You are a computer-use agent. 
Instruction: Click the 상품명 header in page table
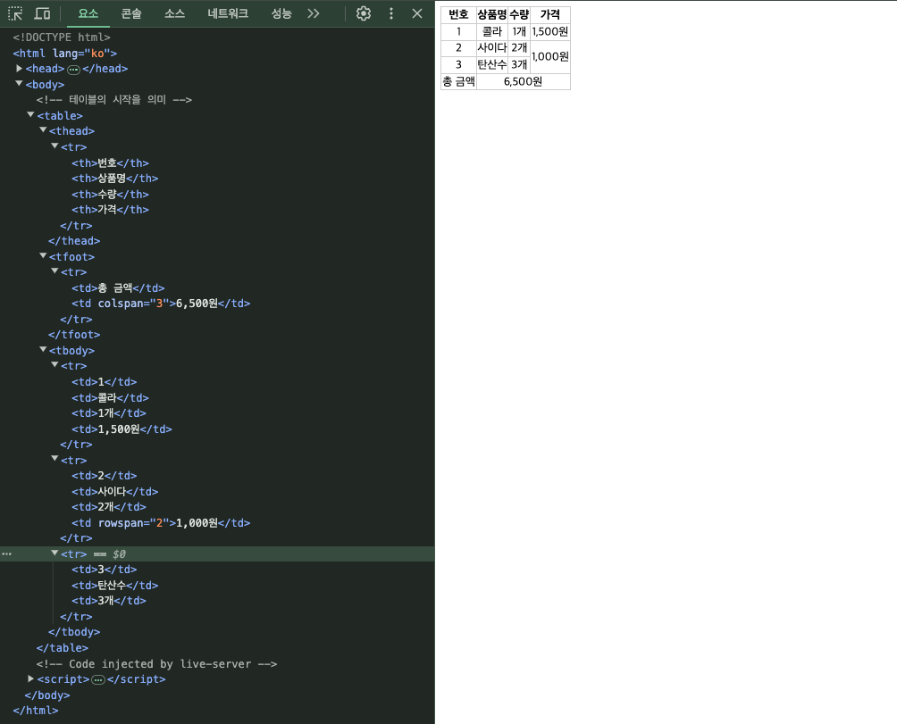tap(492, 15)
